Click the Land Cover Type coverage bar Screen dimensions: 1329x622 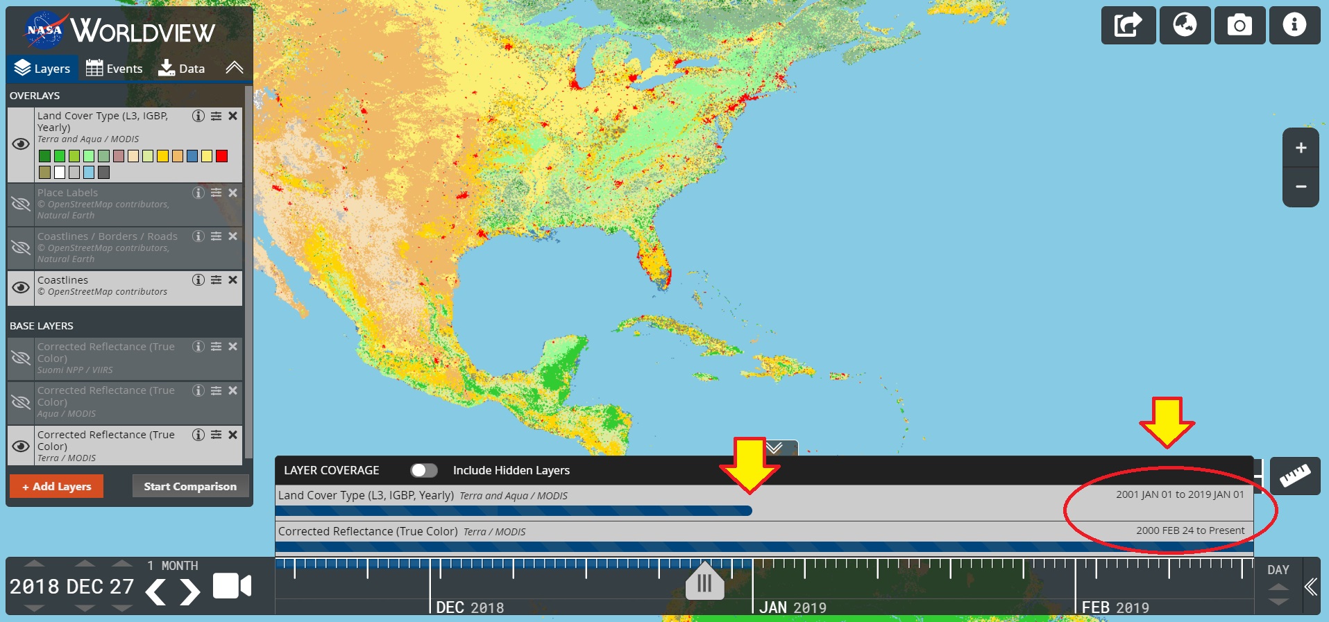pyautogui.click(x=514, y=511)
